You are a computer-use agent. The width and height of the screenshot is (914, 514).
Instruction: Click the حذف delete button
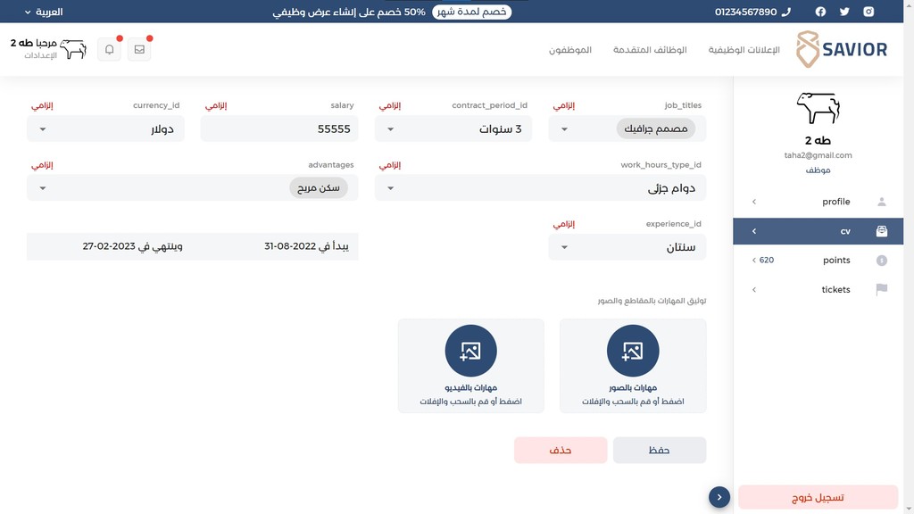click(561, 450)
